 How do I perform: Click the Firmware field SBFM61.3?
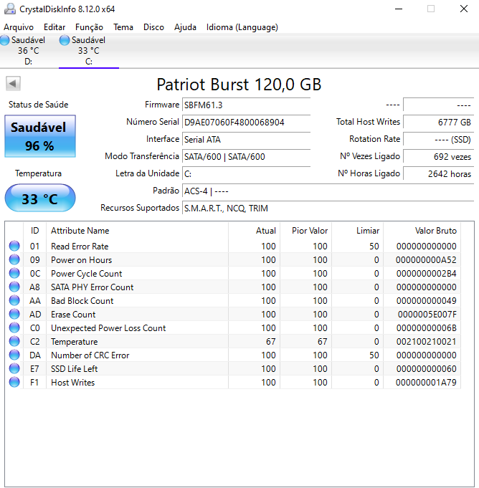(246, 105)
